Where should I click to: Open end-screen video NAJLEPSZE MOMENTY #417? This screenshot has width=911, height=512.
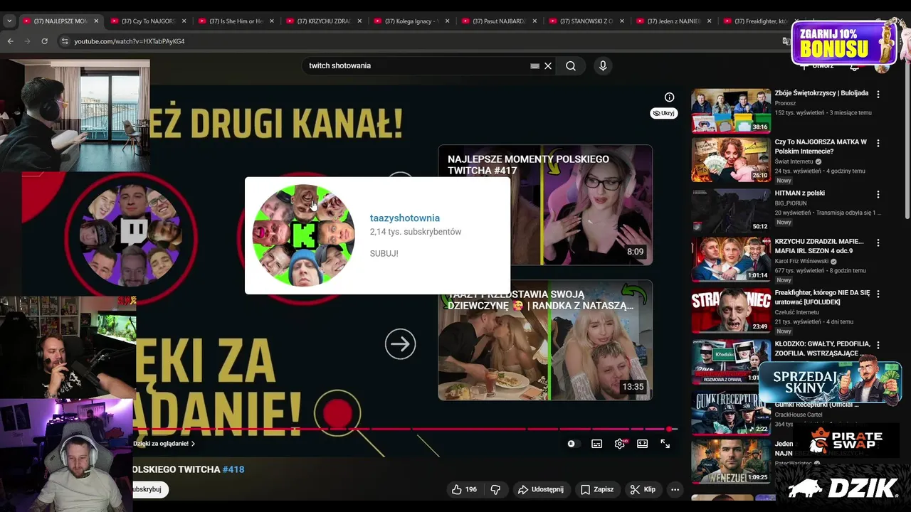click(545, 205)
